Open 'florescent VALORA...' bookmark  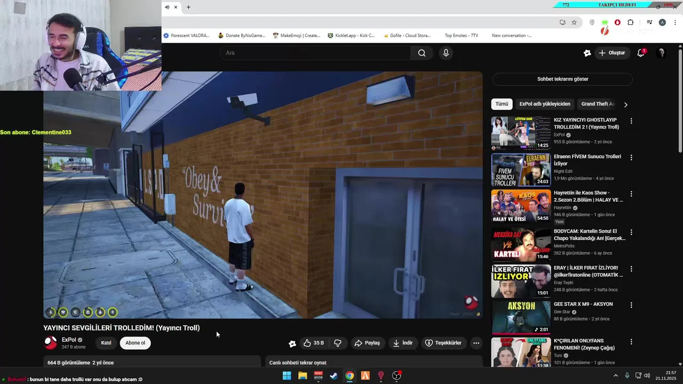tap(186, 36)
